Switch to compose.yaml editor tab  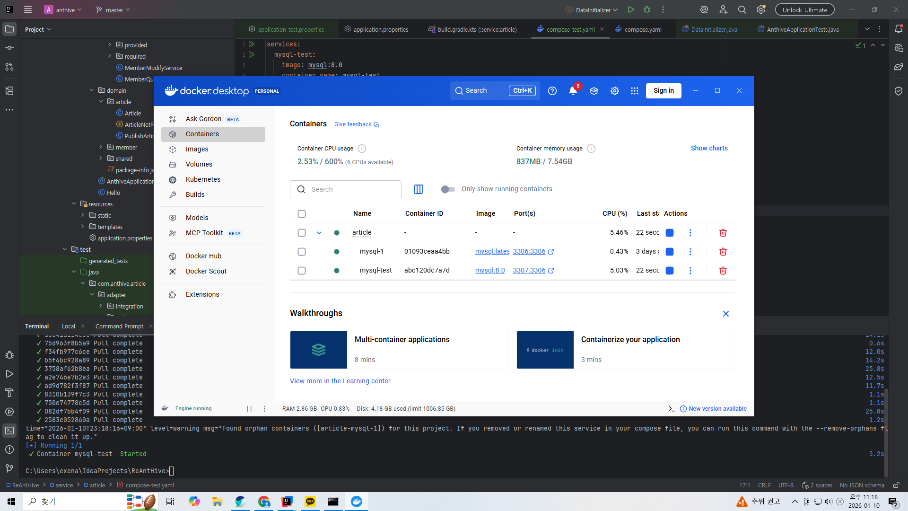[642, 29]
